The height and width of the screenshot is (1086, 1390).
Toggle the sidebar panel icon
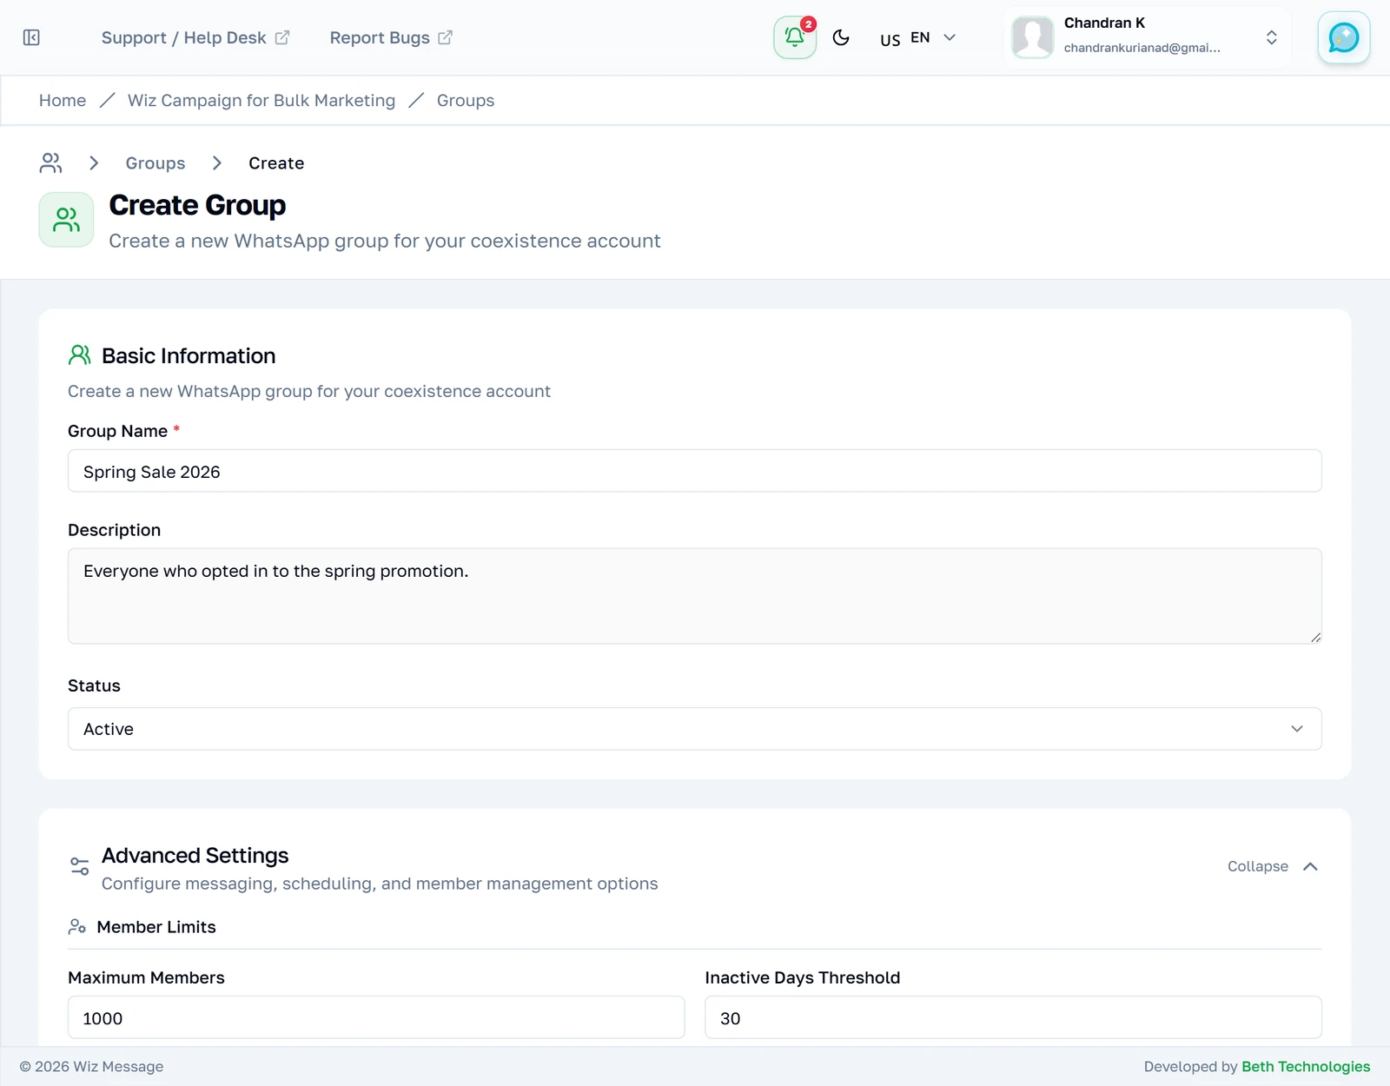tap(31, 37)
